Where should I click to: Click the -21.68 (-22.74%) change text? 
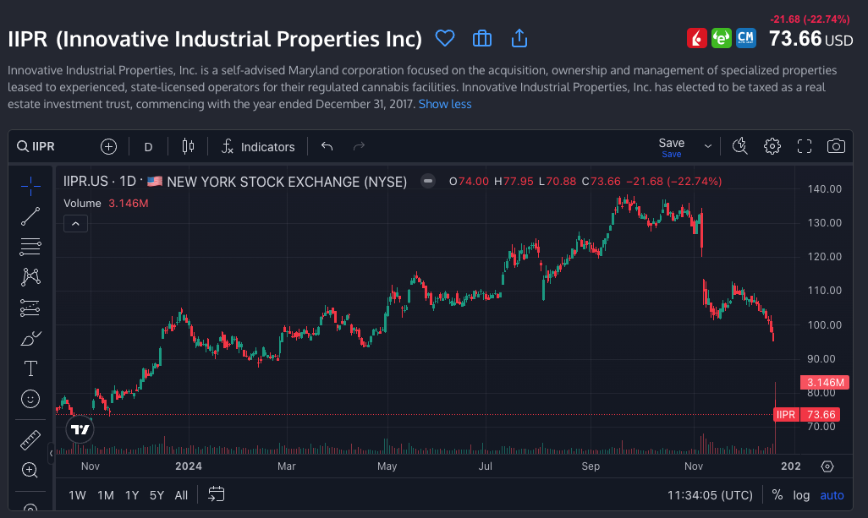click(x=810, y=19)
